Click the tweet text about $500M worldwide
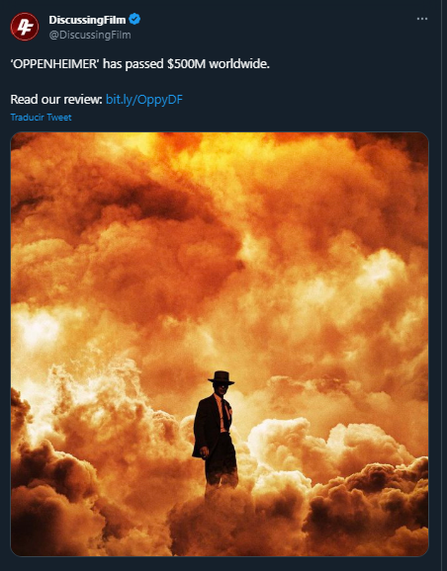Screen dimensions: 447x571 [x=140, y=64]
